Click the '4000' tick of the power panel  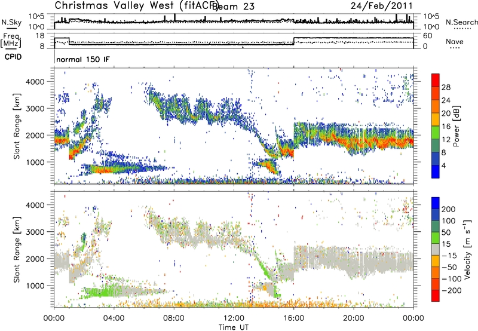[35, 82]
